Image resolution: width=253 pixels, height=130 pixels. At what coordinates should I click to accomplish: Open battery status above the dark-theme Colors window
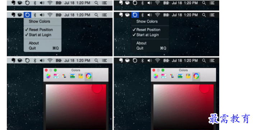(x=166, y=60)
